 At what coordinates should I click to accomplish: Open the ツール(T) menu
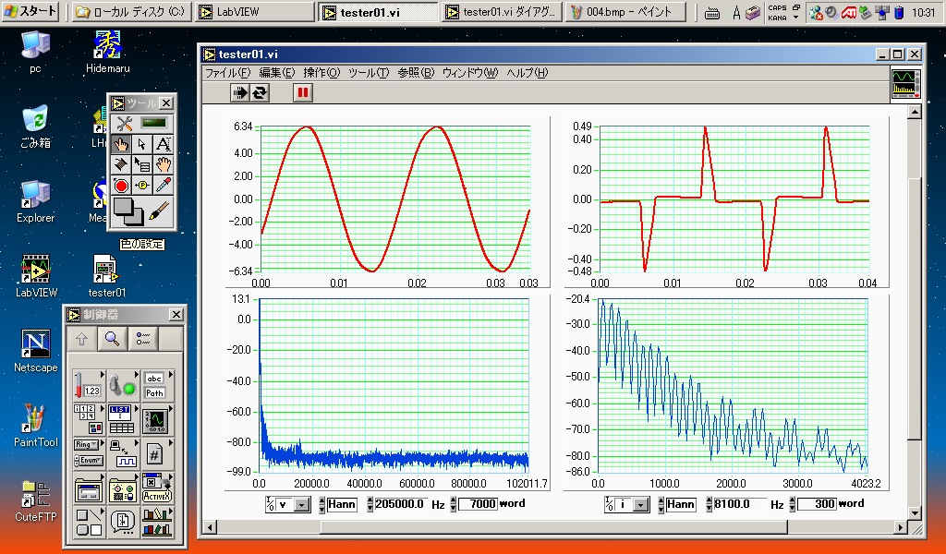(x=368, y=73)
